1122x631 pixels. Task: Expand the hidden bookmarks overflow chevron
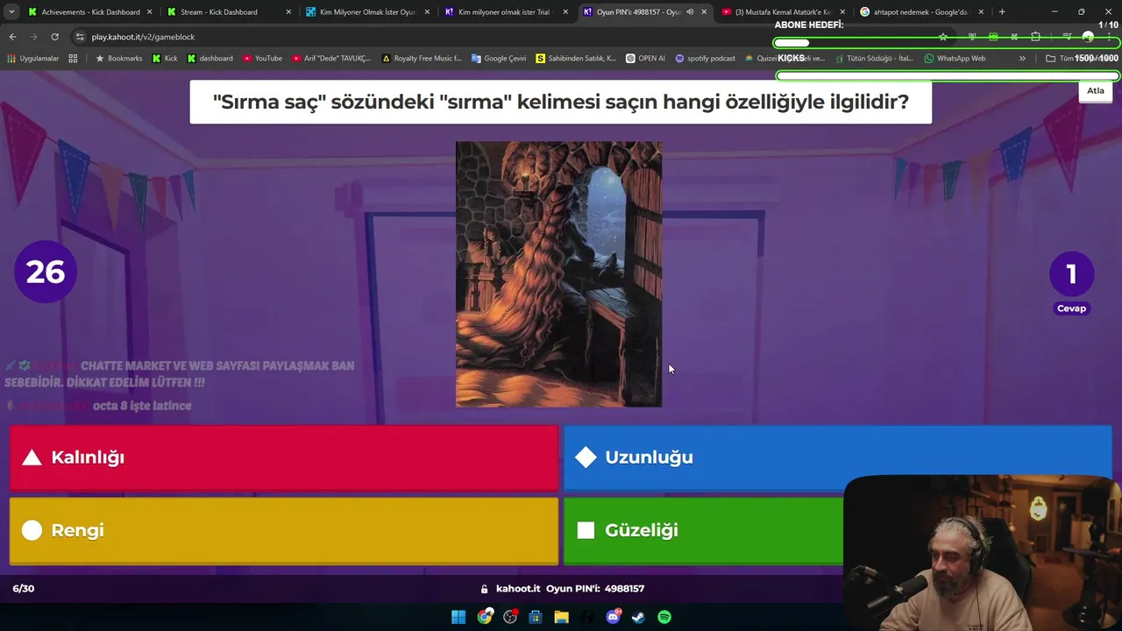[x=1022, y=59]
